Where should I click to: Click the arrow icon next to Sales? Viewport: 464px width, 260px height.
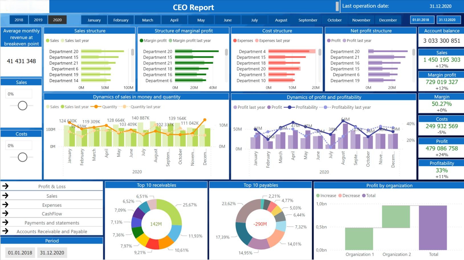pyautogui.click(x=5, y=195)
